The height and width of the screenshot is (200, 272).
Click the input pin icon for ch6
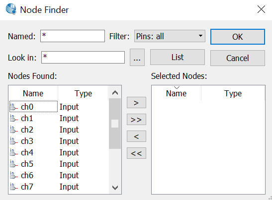(x=14, y=175)
